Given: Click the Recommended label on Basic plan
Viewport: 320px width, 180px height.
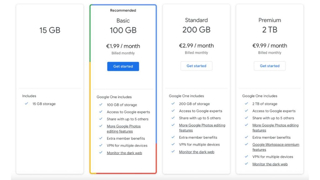Looking at the screenshot, I should click(123, 10).
